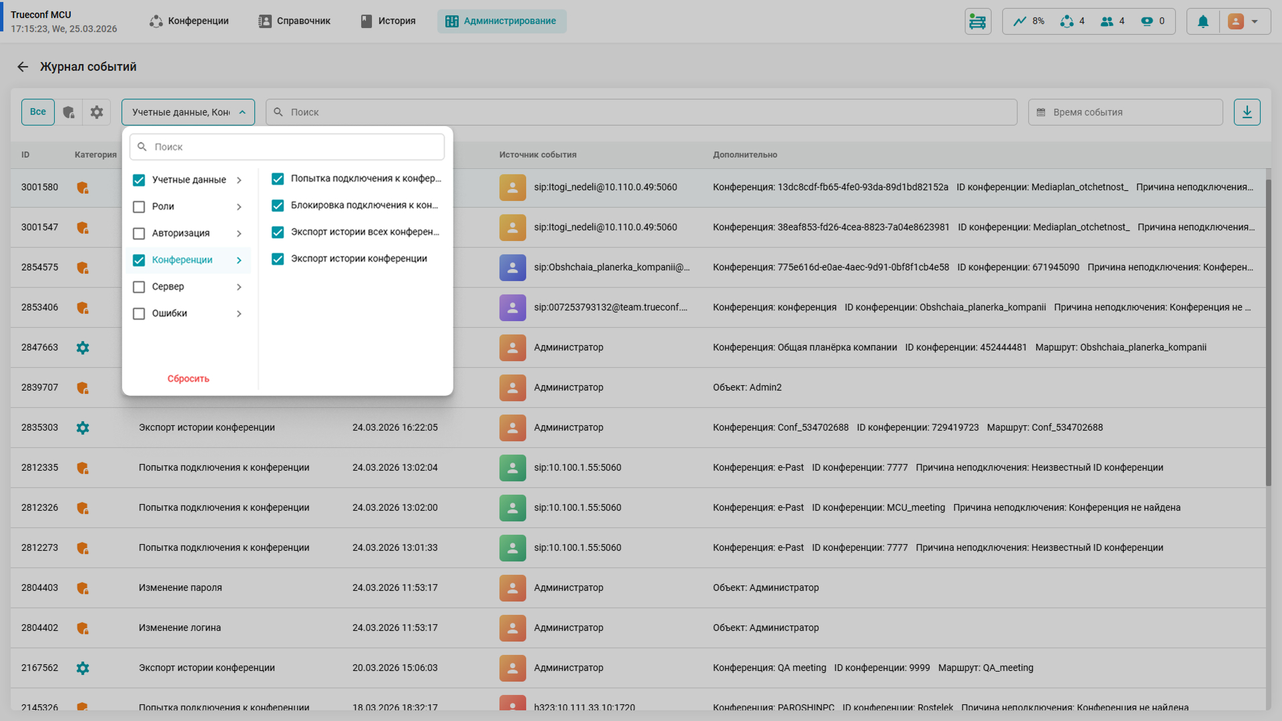Click gear icon in row 2847663
Image resolution: width=1282 pixels, height=721 pixels.
tap(83, 348)
